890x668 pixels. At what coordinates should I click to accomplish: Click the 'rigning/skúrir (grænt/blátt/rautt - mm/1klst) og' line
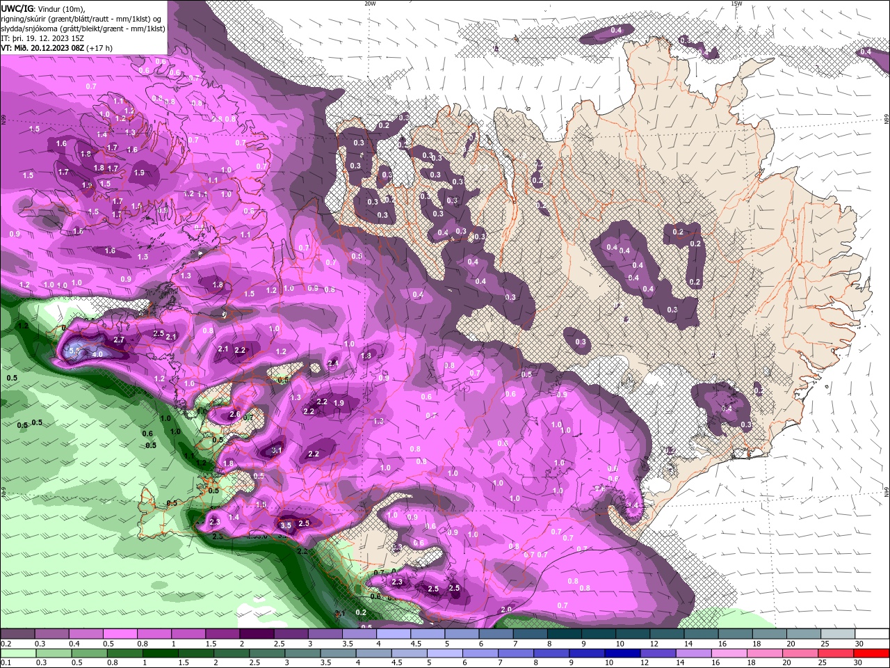pyautogui.click(x=82, y=19)
